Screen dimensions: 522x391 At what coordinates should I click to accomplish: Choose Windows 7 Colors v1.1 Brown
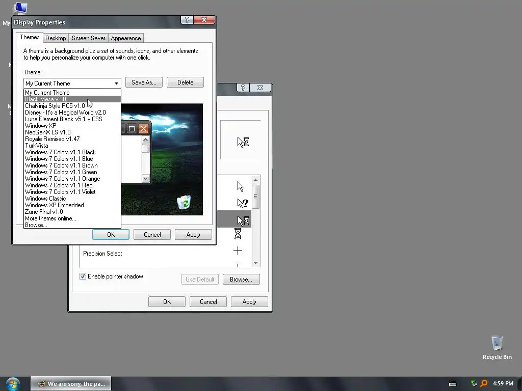(72, 165)
